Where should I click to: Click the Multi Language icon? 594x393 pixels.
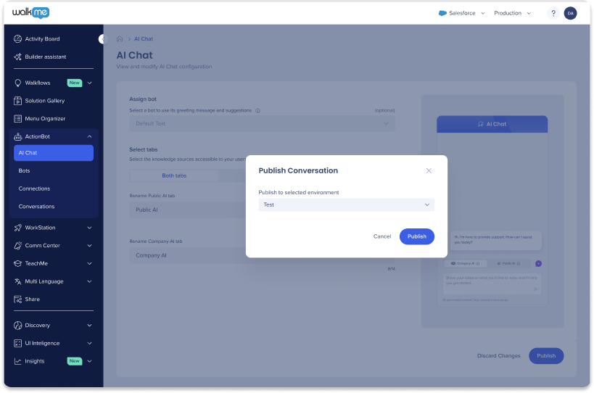18,281
